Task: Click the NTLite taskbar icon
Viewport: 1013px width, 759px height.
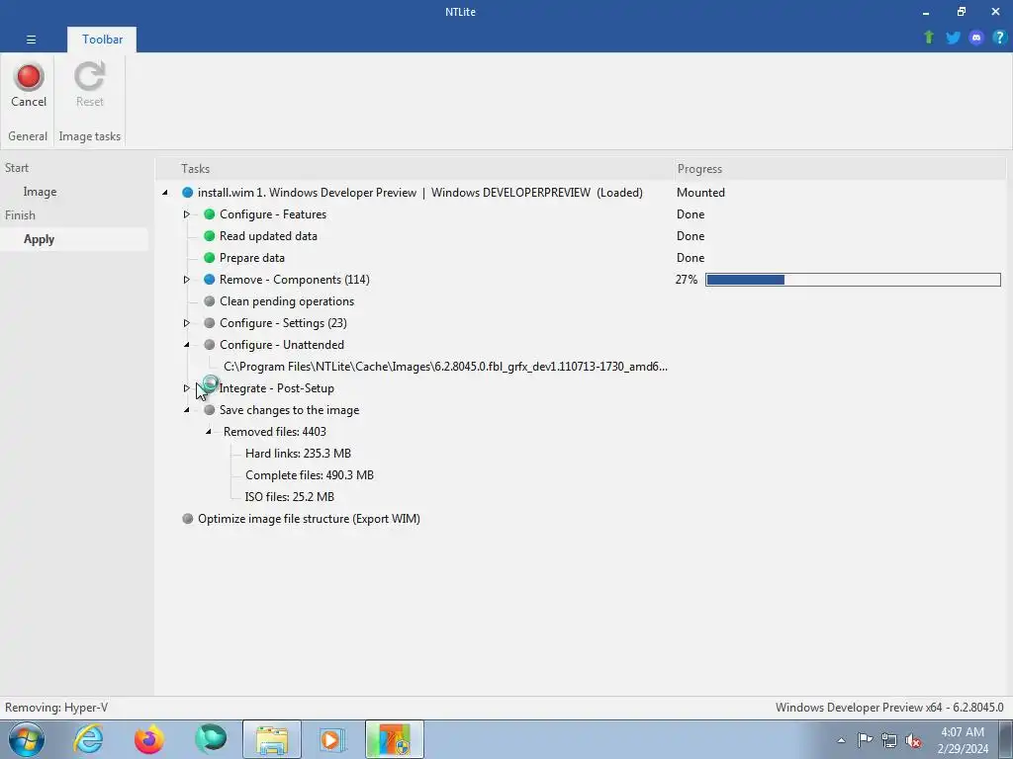Action: click(395, 739)
